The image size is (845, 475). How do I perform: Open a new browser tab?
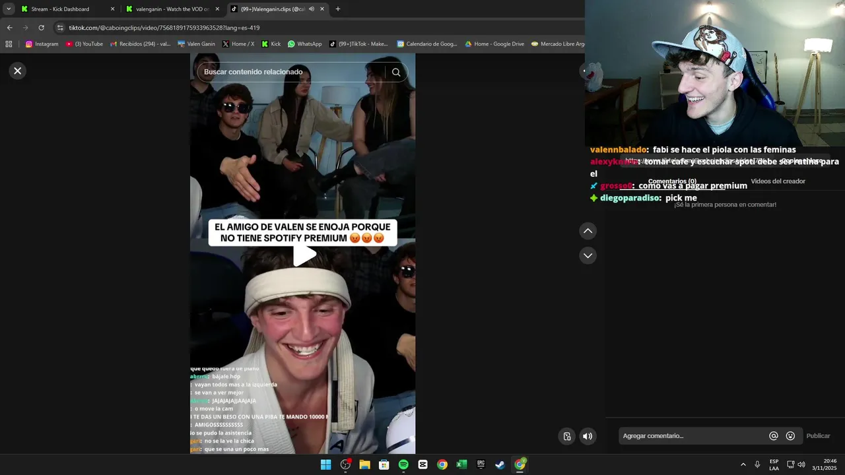338,9
